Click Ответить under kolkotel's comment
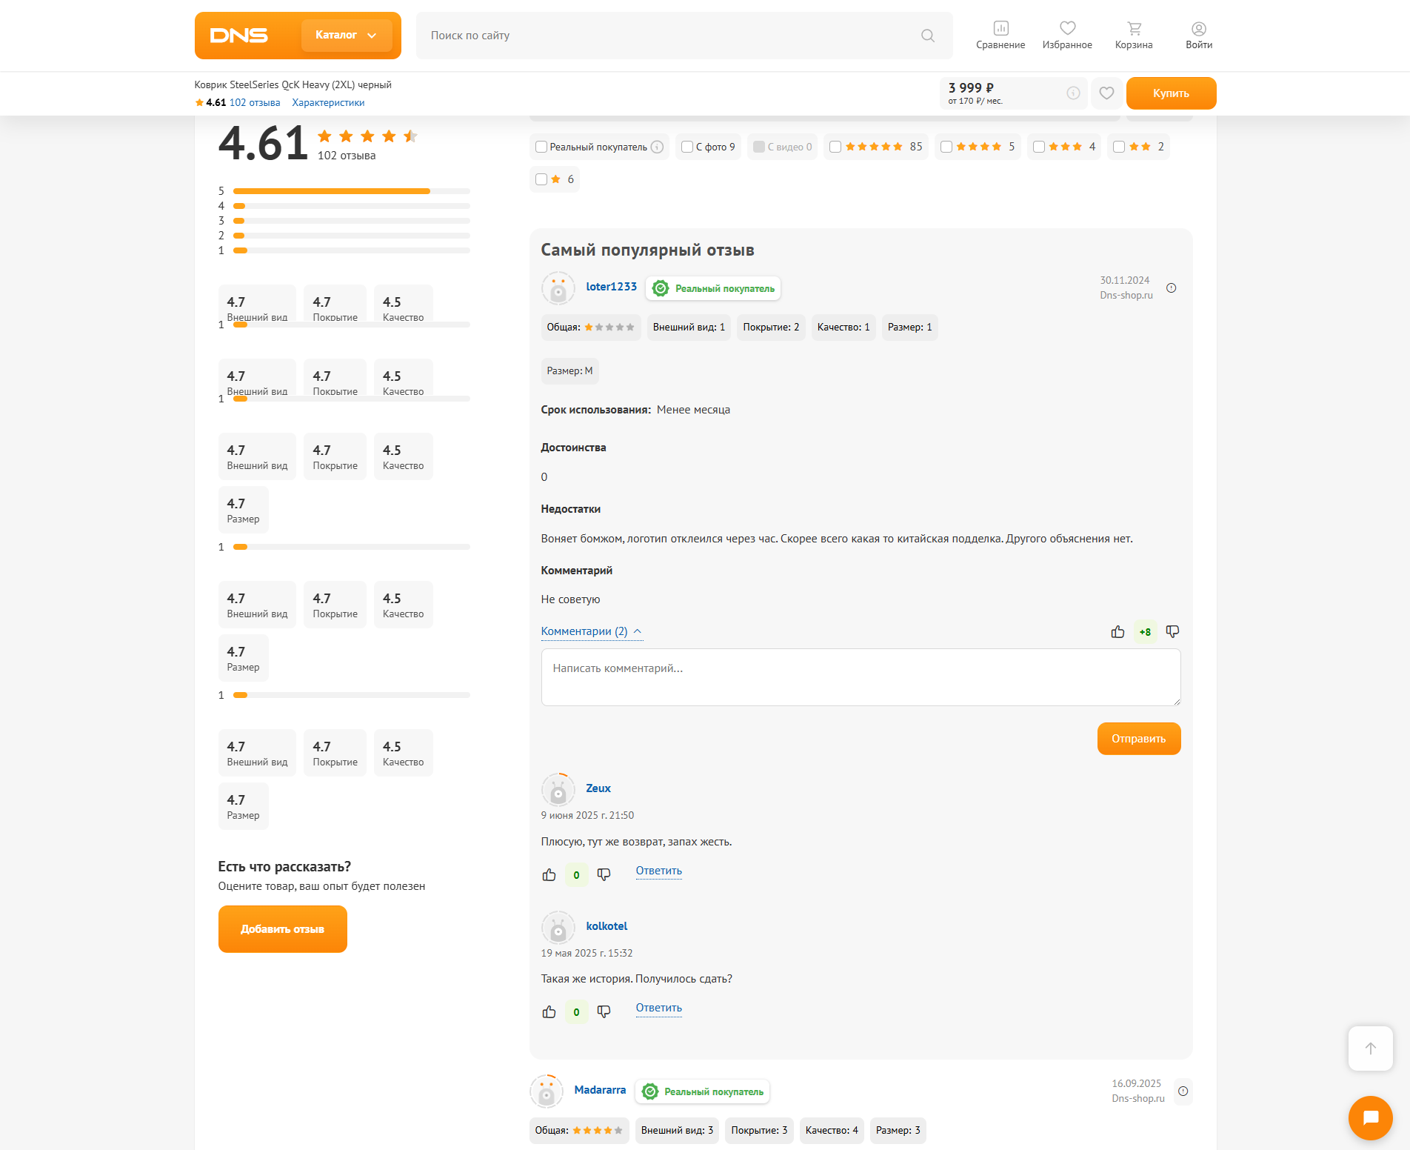This screenshot has height=1150, width=1410. click(659, 1008)
